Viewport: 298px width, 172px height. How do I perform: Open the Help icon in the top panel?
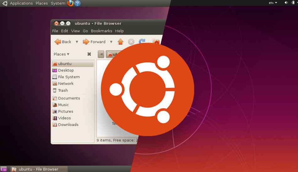point(77,3)
